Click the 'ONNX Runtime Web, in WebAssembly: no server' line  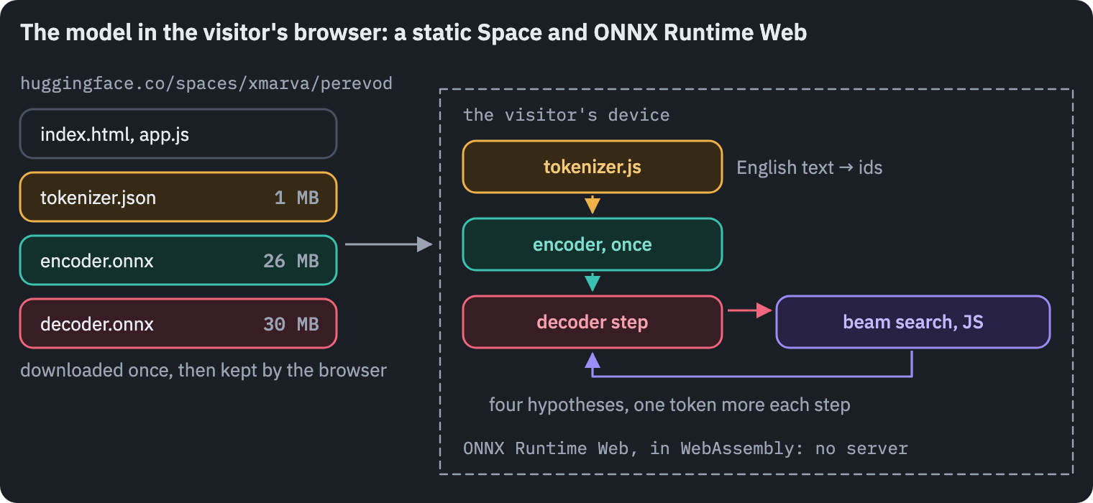coord(685,448)
